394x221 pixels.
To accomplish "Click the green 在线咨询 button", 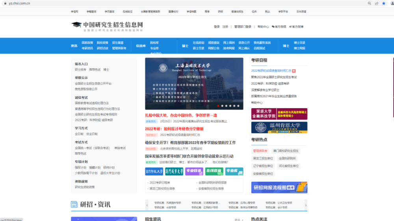I will [x=214, y=171].
